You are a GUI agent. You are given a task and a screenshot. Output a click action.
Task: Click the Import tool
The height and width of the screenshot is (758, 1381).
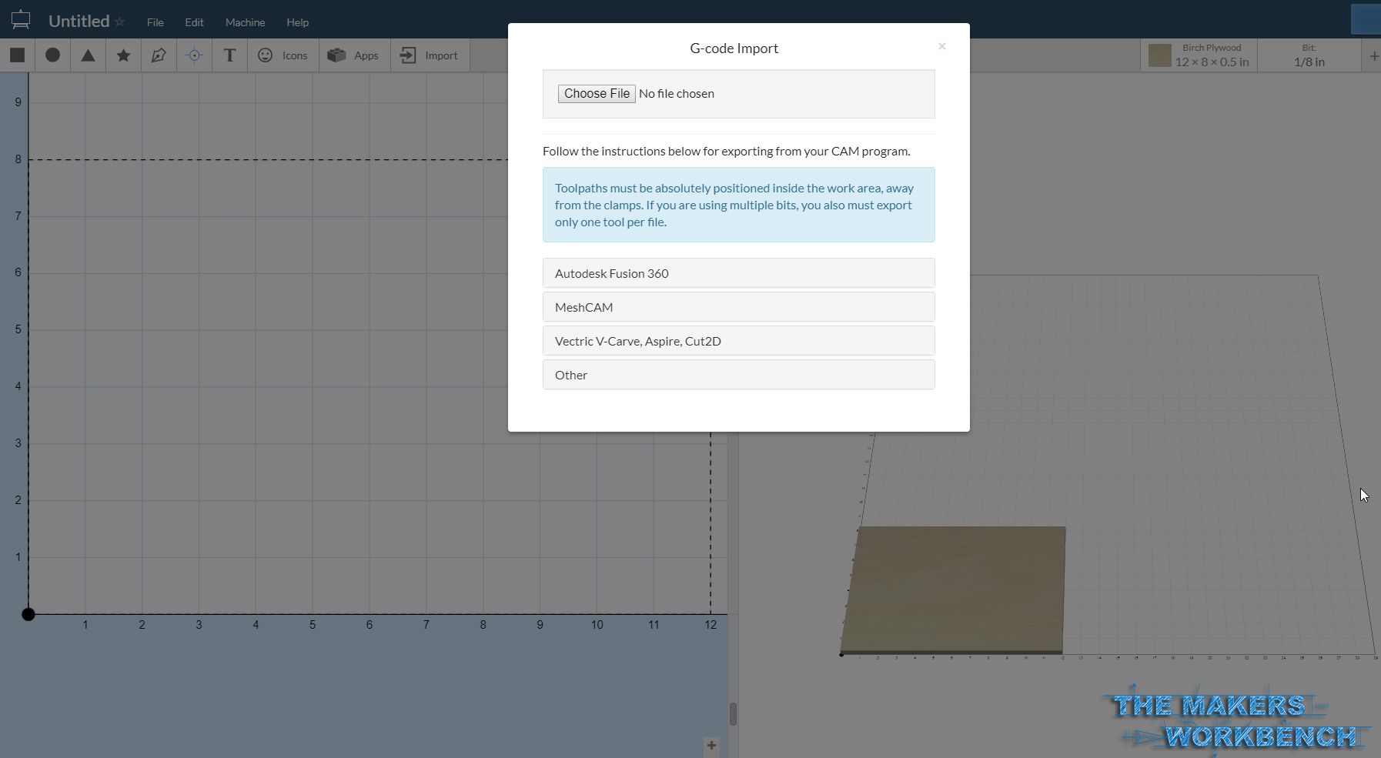[429, 55]
